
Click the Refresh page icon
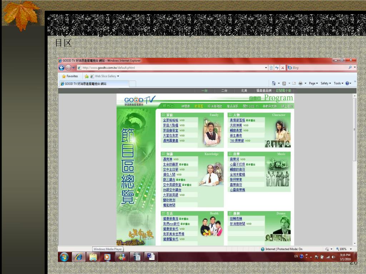(x=277, y=67)
